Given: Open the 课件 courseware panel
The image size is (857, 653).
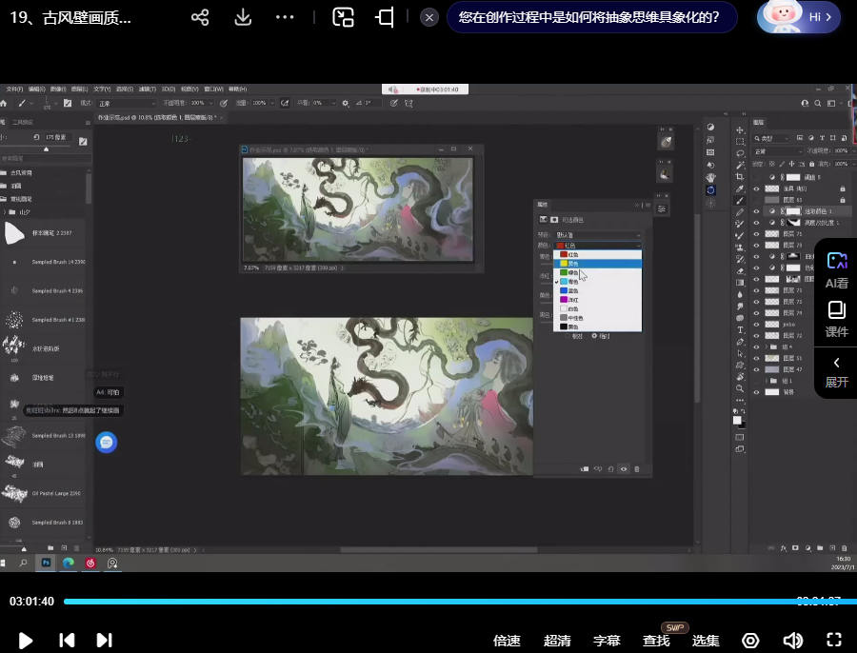Looking at the screenshot, I should 836,319.
